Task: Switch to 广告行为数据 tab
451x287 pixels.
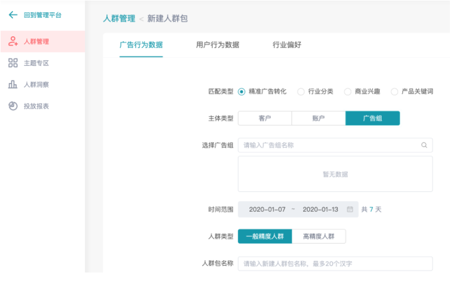Action: click(x=141, y=45)
